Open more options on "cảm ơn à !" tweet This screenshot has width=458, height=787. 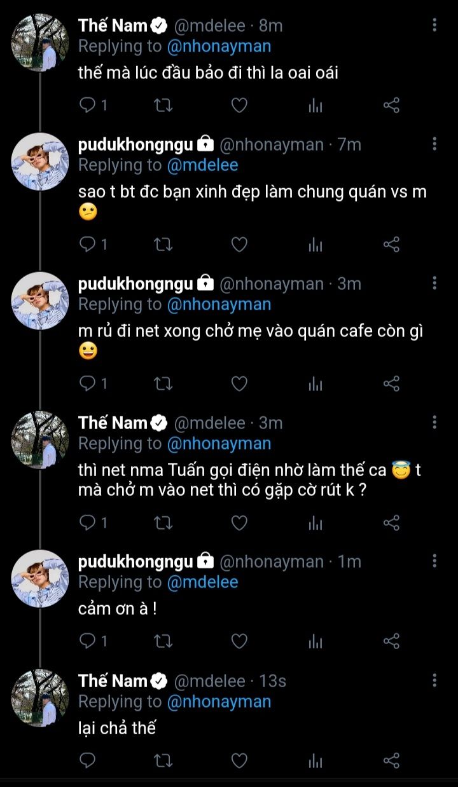[434, 561]
